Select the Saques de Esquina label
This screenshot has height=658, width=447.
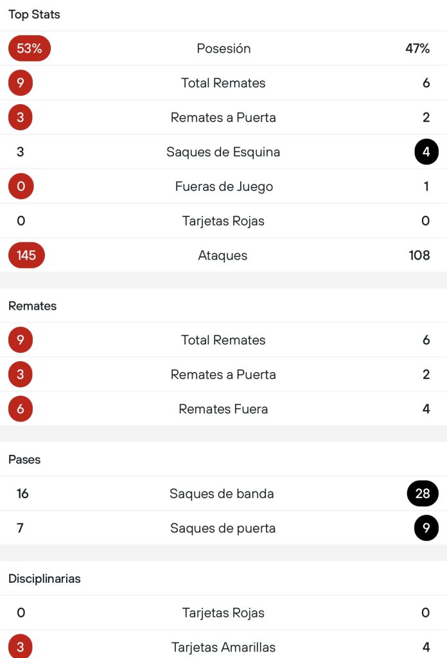(223, 152)
